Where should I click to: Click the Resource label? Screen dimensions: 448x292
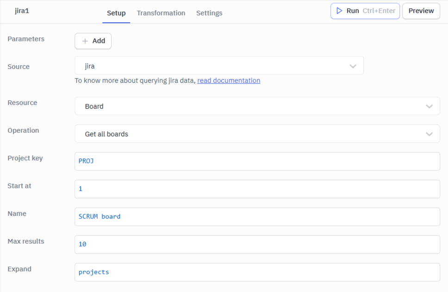tap(22, 103)
